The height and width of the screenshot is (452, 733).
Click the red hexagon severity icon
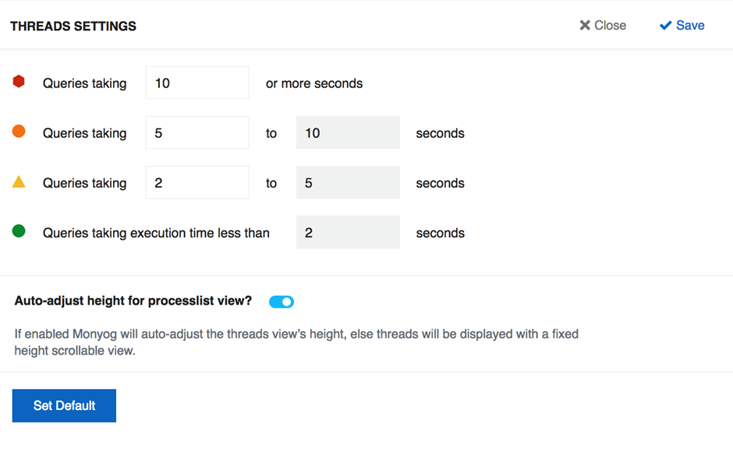tap(19, 81)
